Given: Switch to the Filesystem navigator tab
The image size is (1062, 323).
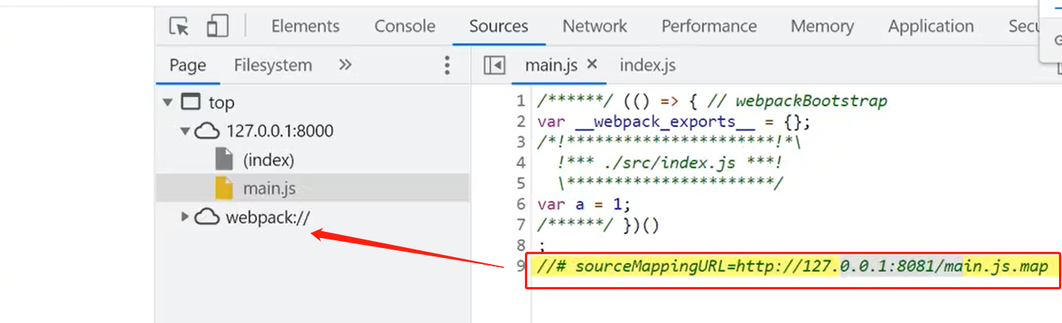Looking at the screenshot, I should coord(273,66).
